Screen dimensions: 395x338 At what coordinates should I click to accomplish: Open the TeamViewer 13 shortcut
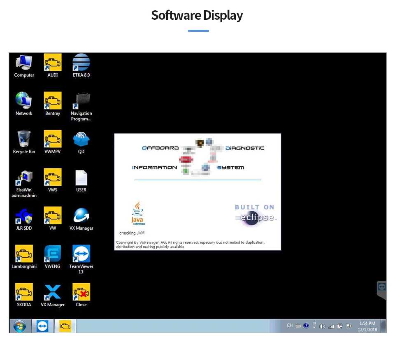(81, 260)
